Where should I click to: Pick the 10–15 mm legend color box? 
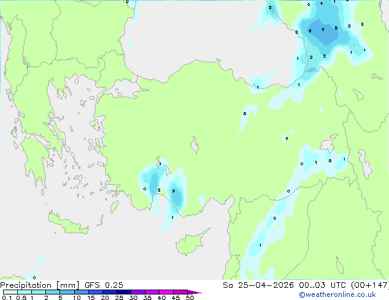click(x=82, y=292)
